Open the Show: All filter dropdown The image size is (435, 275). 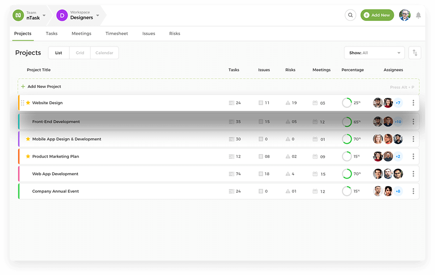click(x=374, y=53)
